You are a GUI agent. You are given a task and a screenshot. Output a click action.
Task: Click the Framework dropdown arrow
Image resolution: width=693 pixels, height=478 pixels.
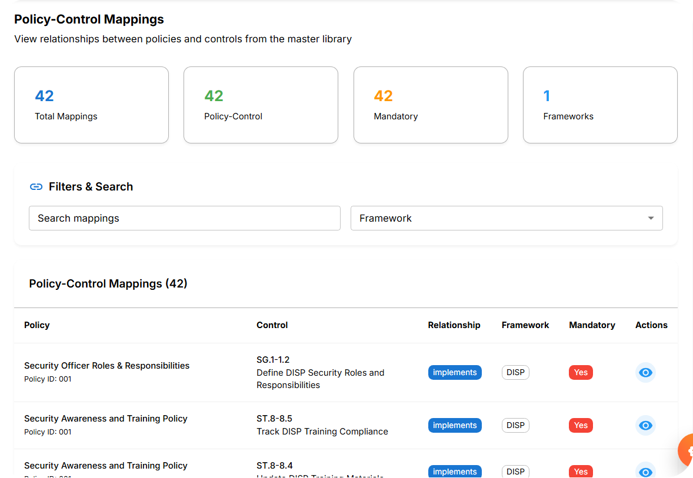(651, 218)
